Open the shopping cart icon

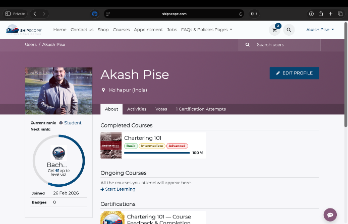tap(275, 30)
